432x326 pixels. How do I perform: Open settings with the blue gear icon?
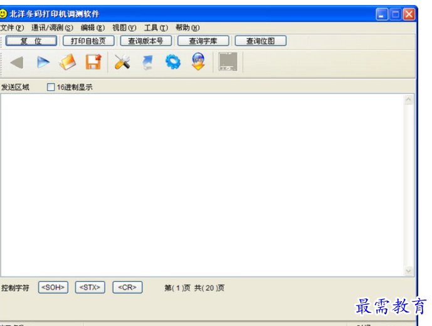(x=173, y=62)
